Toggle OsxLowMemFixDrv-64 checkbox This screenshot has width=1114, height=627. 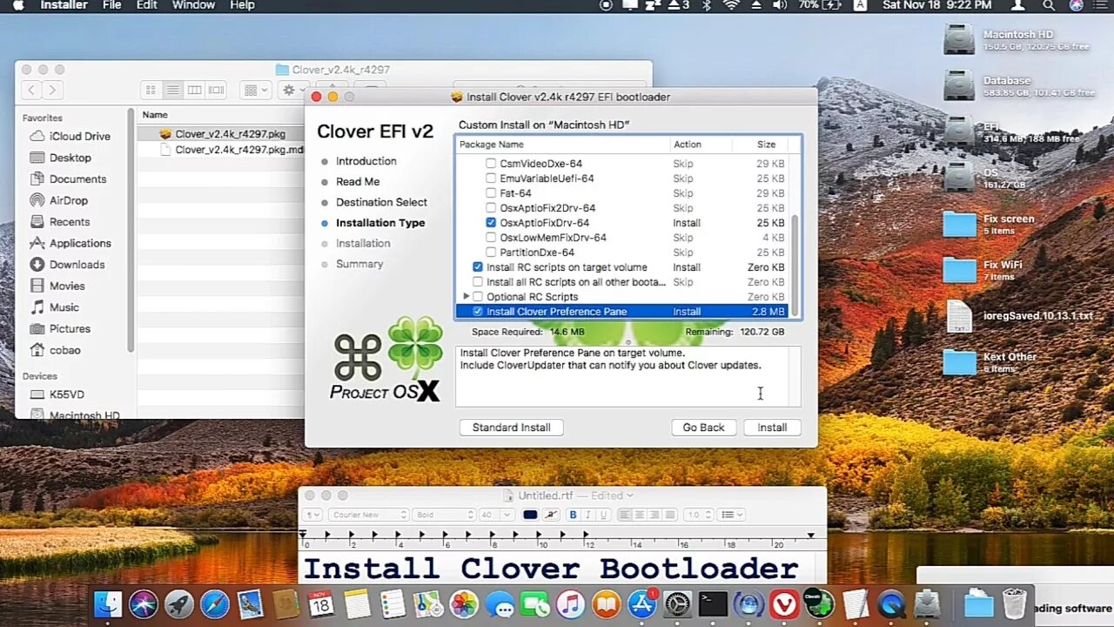point(491,238)
